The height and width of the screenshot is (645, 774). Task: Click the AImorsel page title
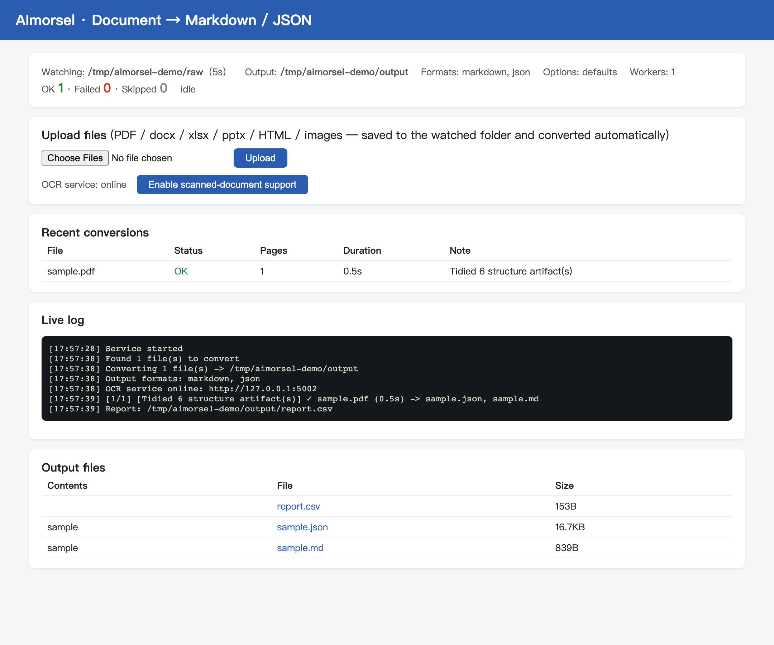click(164, 20)
